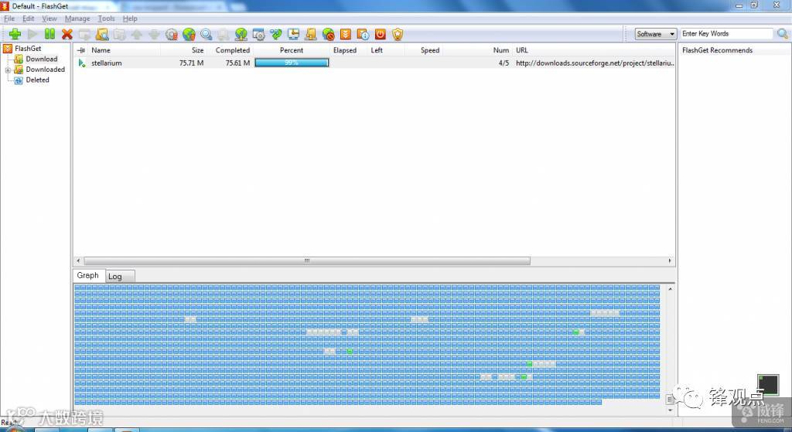
Task: Click the yellow device toolbar icon
Action: click(x=311, y=34)
